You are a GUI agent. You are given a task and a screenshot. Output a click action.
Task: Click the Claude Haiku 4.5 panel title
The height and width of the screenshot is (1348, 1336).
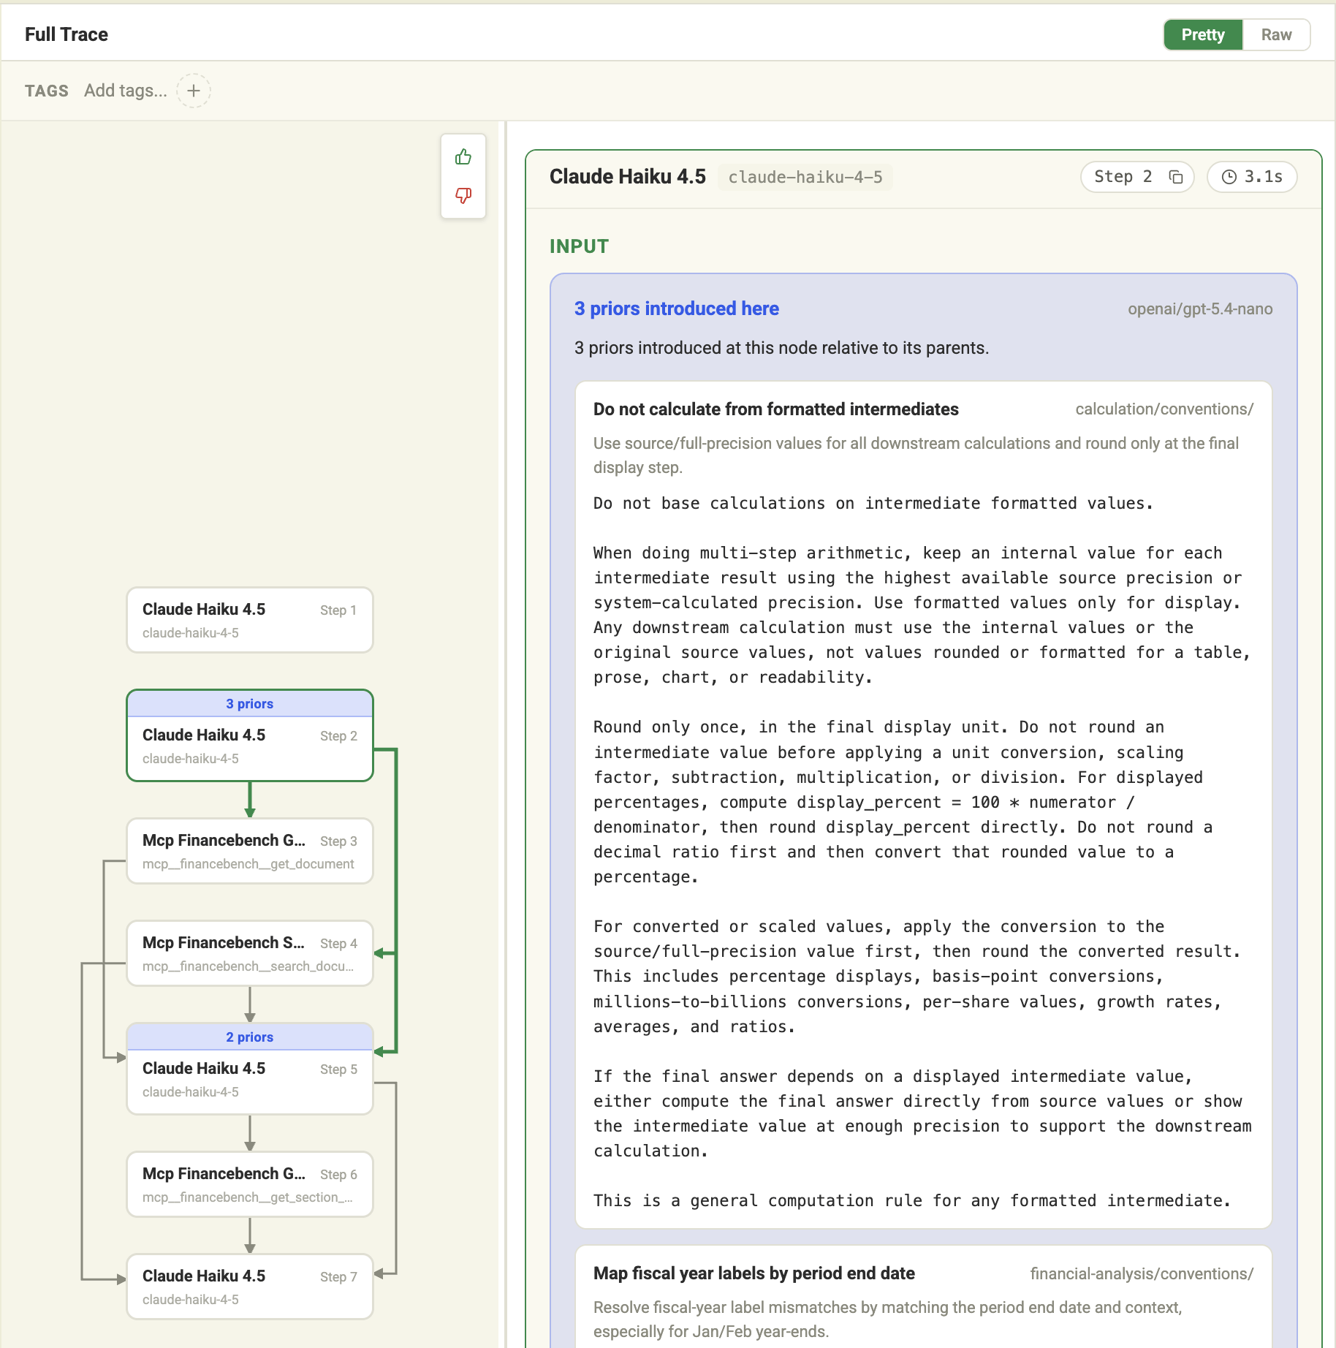click(628, 177)
